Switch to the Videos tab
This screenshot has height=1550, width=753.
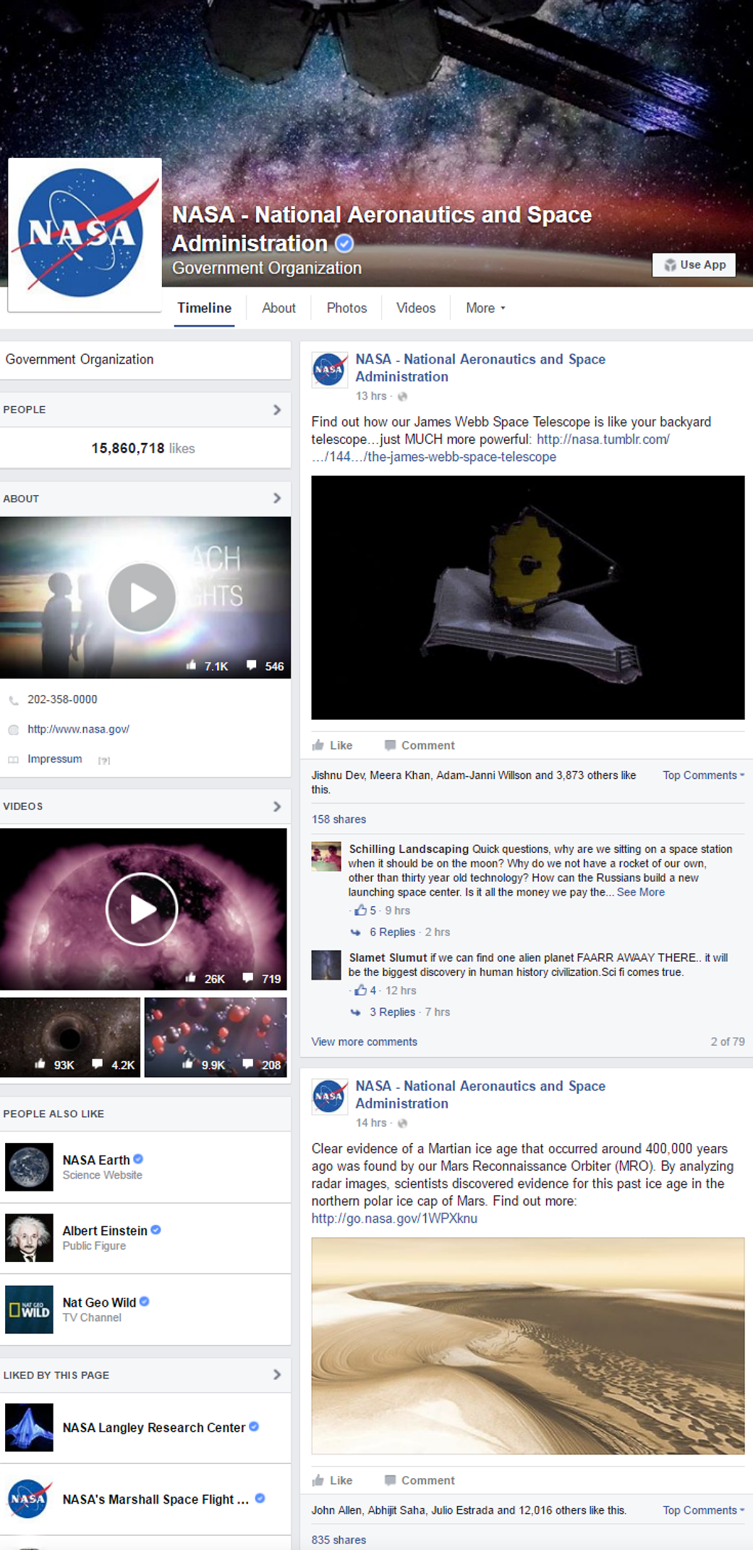click(x=416, y=308)
